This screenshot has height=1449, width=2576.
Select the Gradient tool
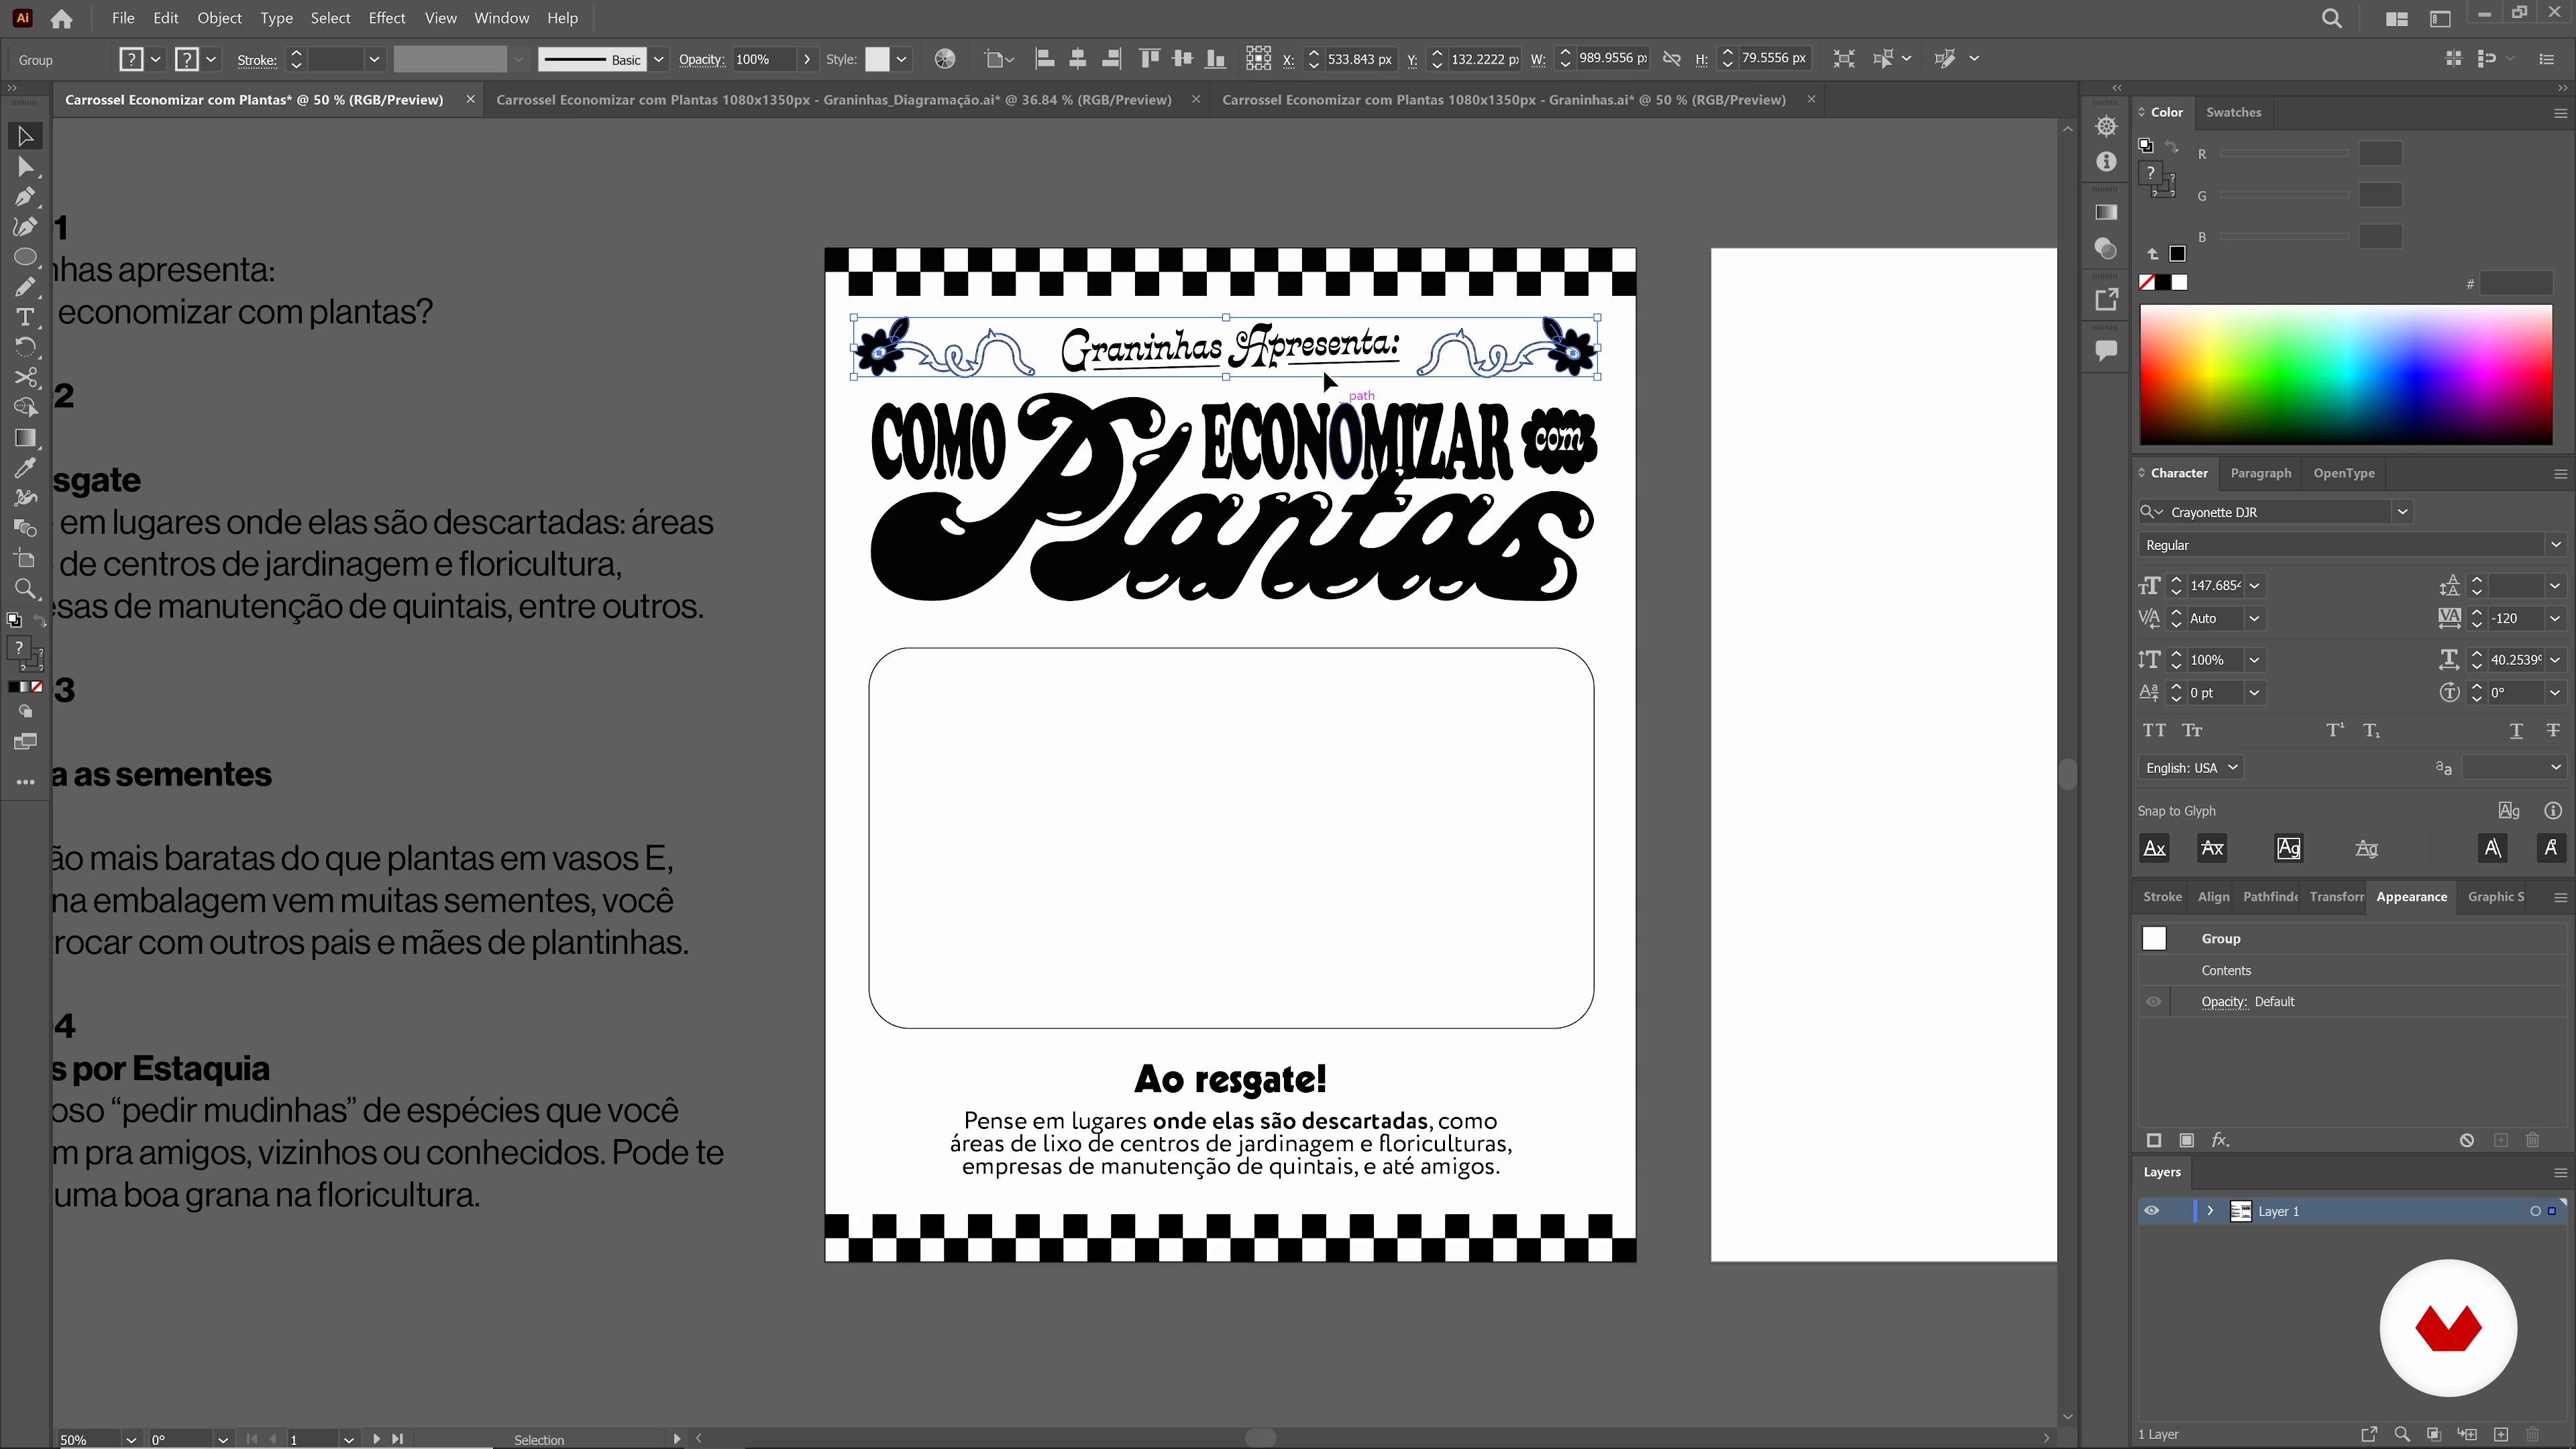tap(25, 438)
